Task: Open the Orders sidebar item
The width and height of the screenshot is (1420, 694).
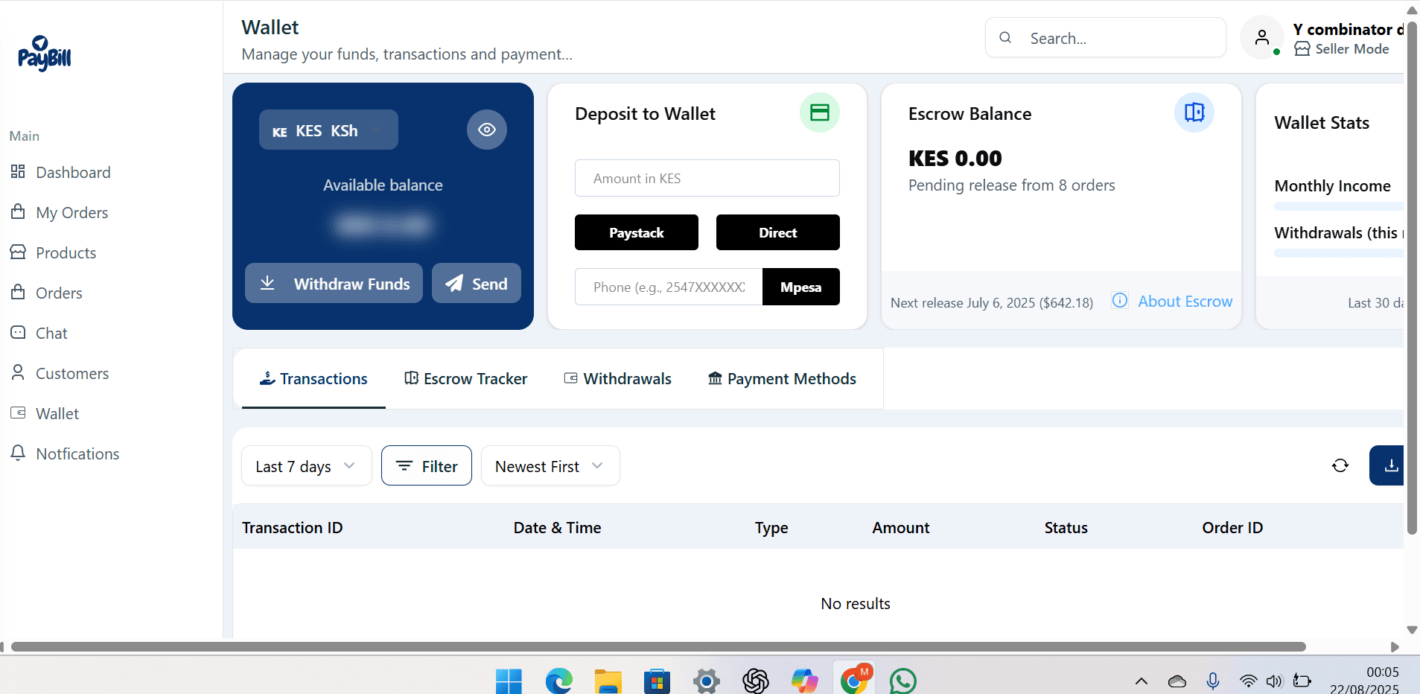Action: 59,293
